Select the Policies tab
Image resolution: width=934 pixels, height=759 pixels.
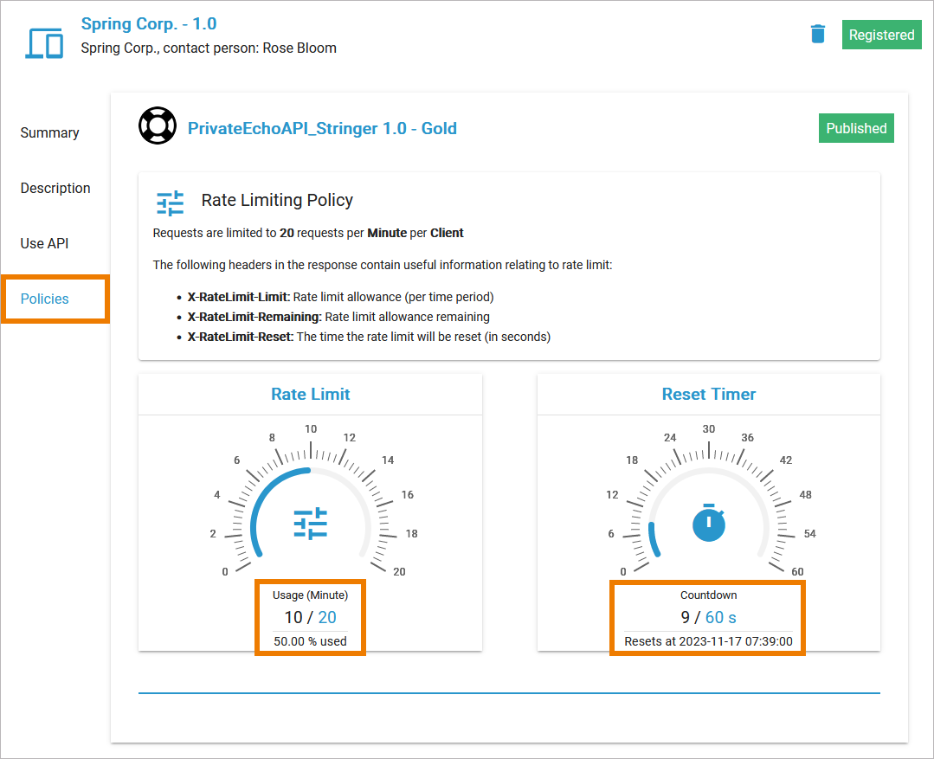(x=45, y=299)
